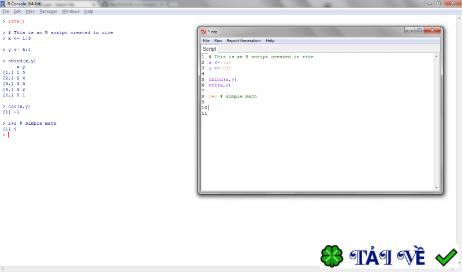Click scroll up arrow in rite editor
This screenshot has height=272, width=462.
click(437, 56)
